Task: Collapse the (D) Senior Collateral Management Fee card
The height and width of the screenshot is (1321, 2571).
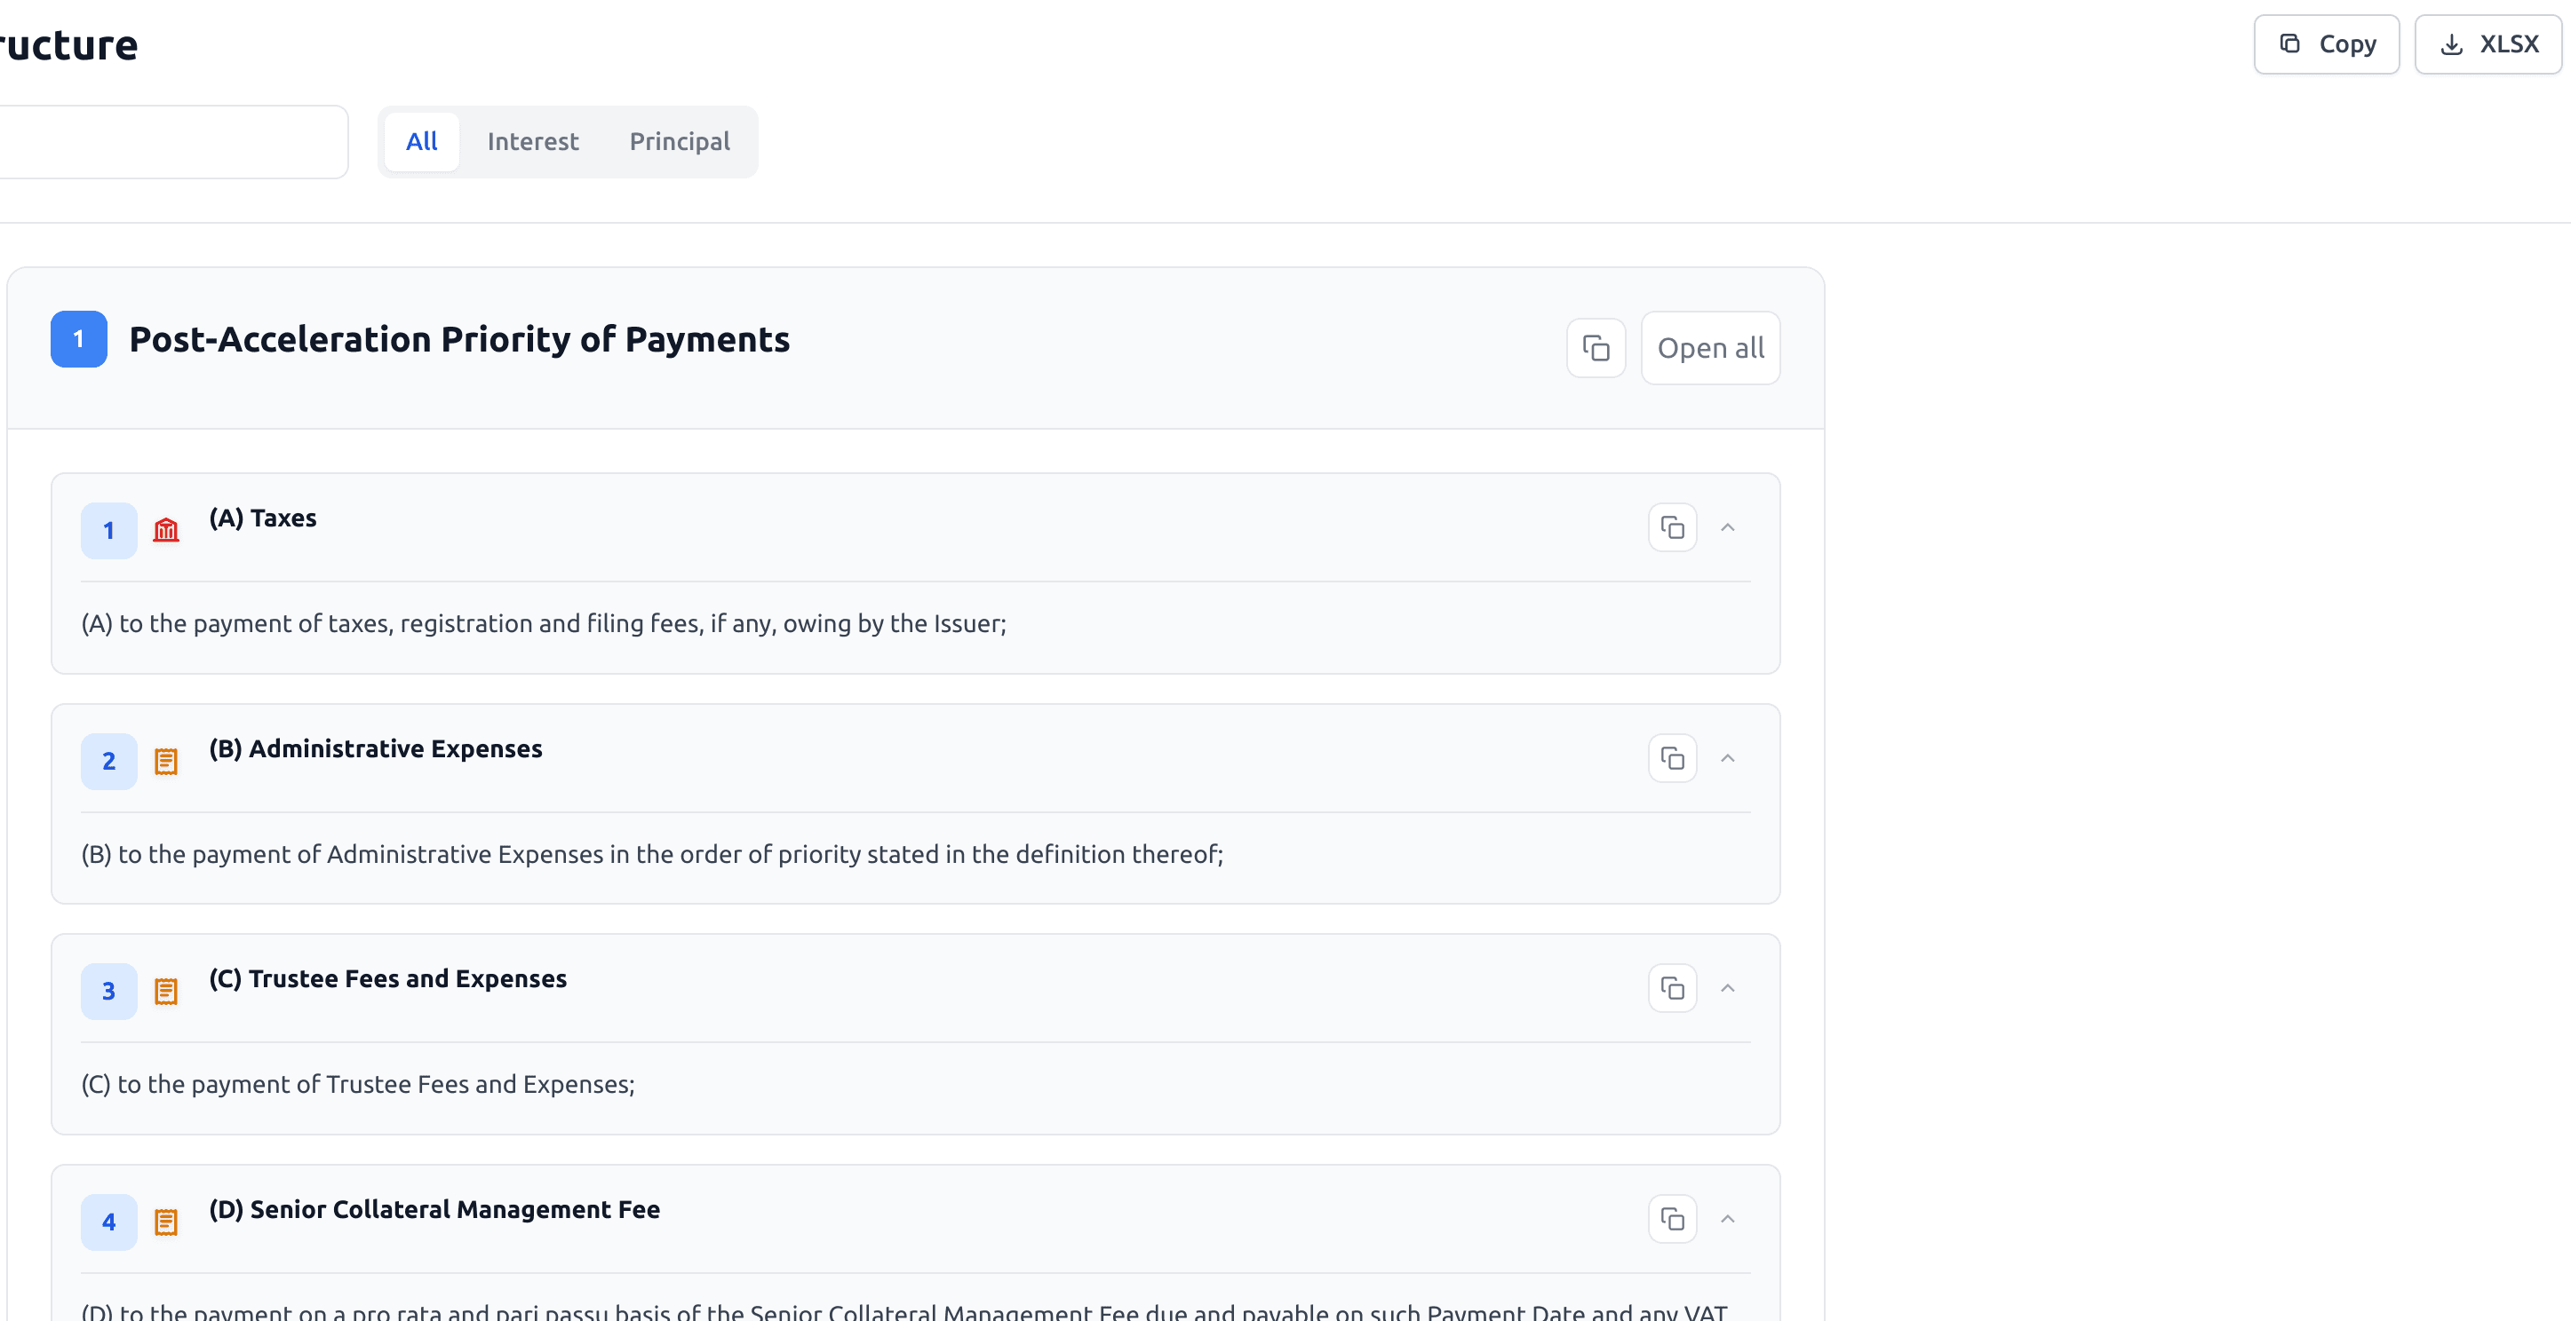Action: [x=1728, y=1218]
